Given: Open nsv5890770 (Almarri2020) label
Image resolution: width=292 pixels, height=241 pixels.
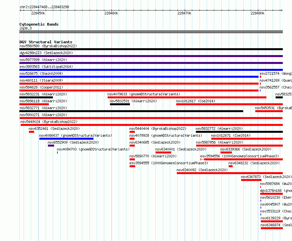Looking at the screenshot, I should click(153, 156).
